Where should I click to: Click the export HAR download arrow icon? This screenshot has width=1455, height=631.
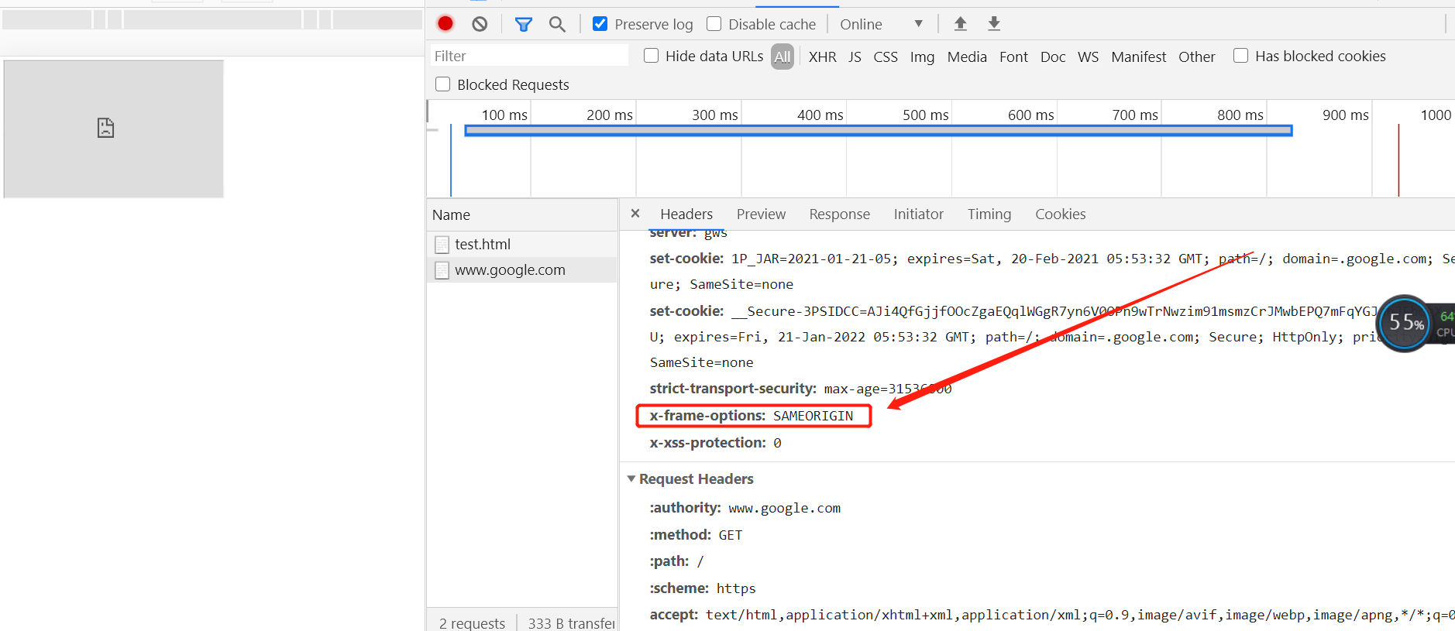coord(994,24)
